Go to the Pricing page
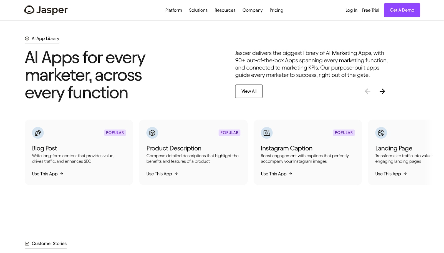Screen dimensions: 444x253 276,10
